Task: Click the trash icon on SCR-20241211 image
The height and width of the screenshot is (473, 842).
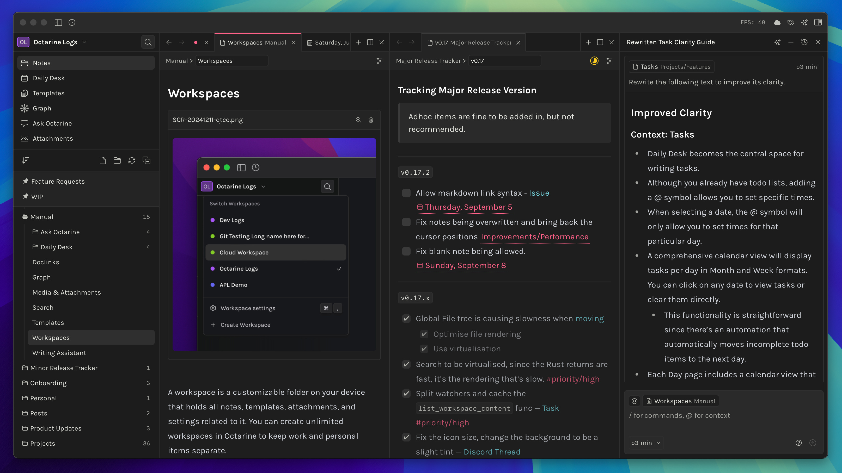Action: tap(371, 120)
